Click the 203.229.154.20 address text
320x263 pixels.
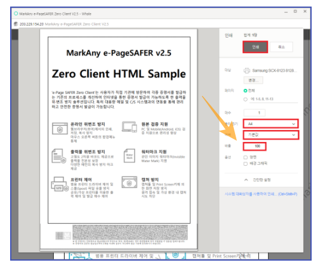pyautogui.click(x=32, y=24)
